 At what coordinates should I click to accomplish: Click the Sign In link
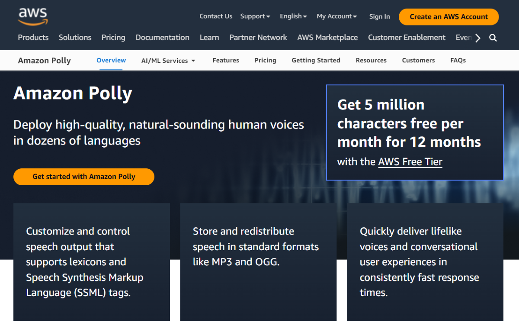pyautogui.click(x=379, y=16)
